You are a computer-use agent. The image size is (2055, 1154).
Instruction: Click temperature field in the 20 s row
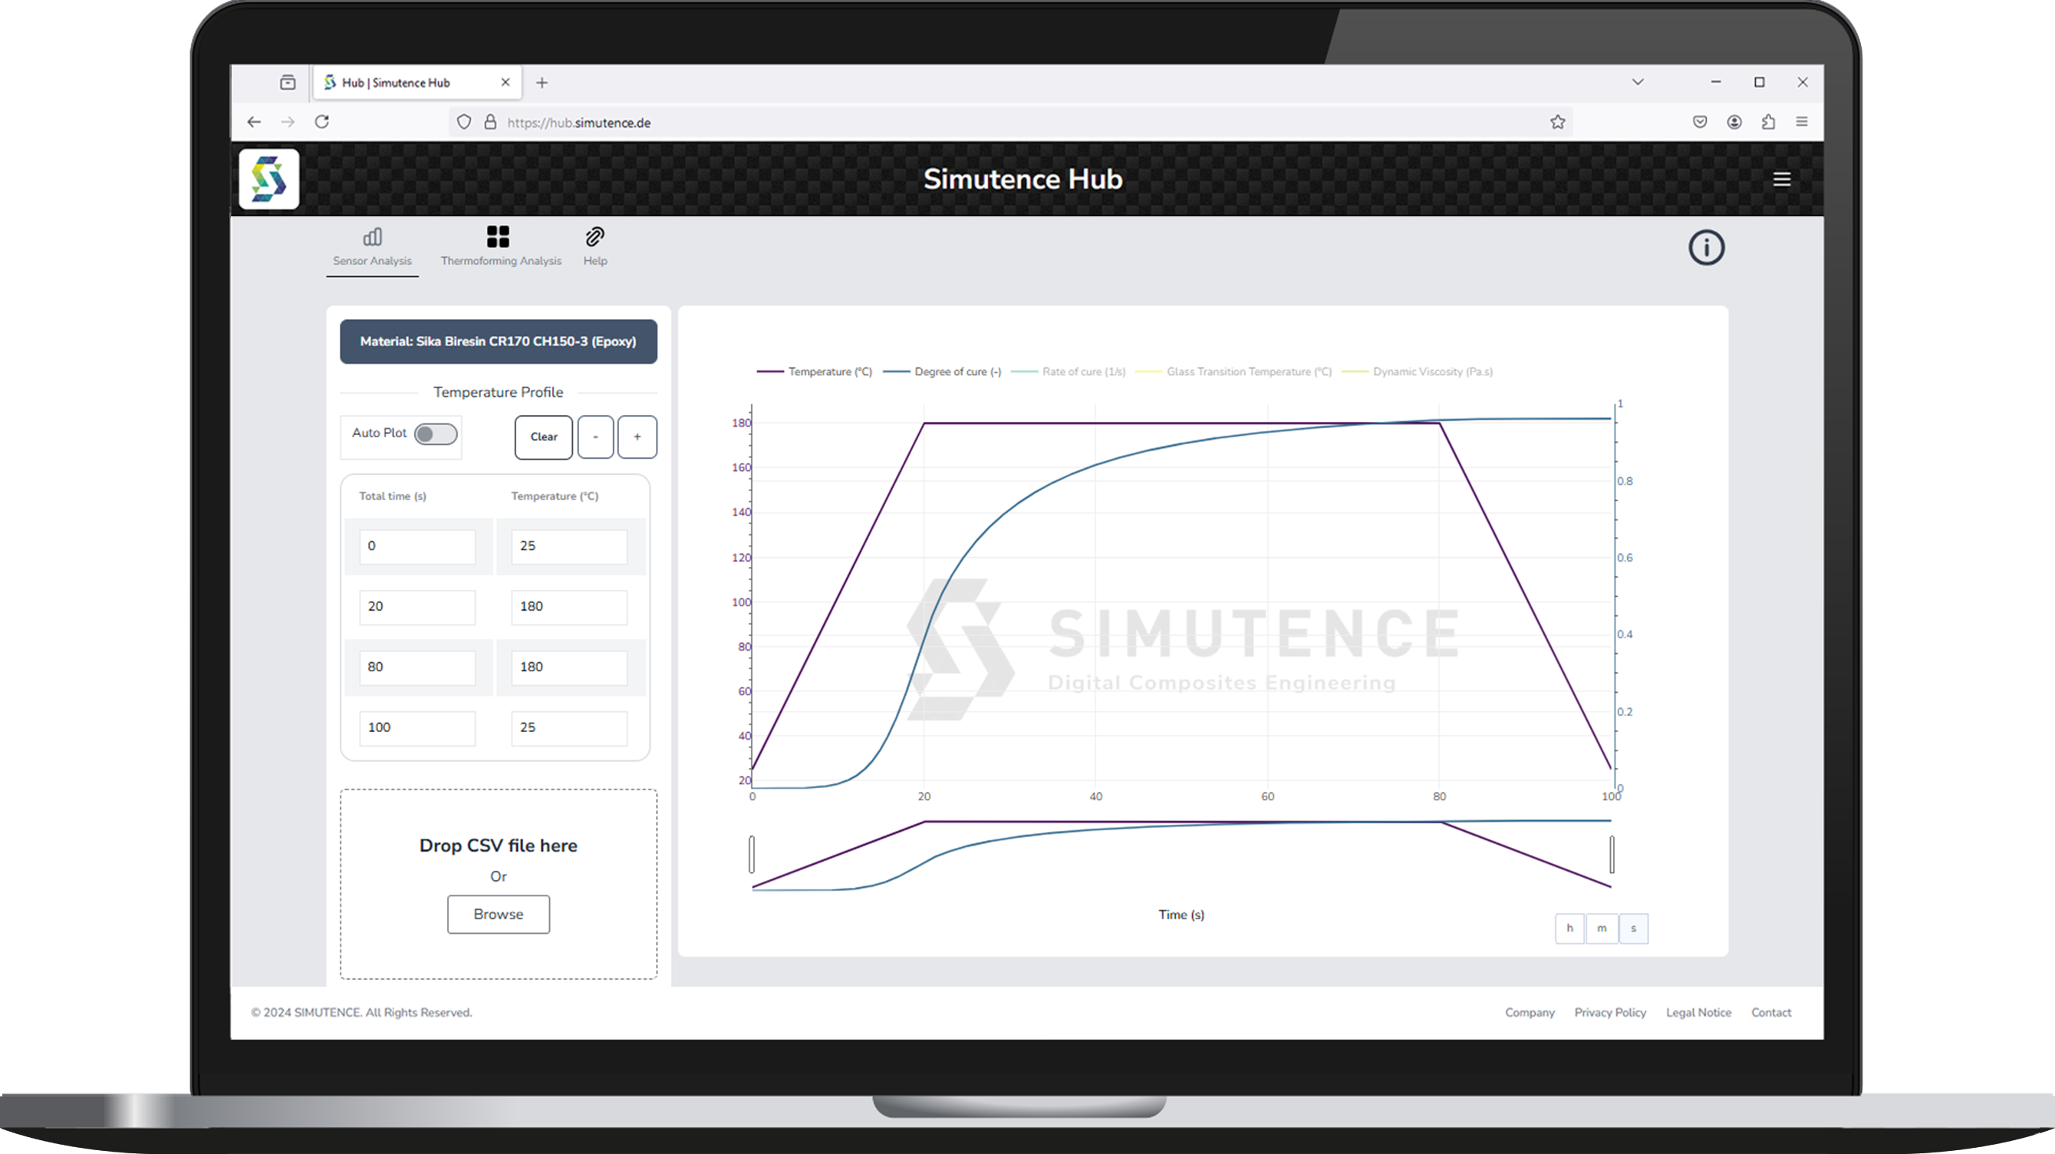coord(569,608)
